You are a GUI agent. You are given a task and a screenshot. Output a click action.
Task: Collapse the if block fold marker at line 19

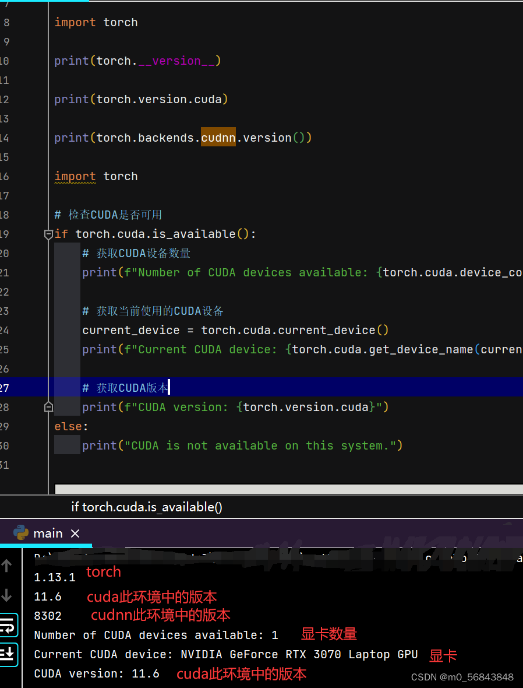[x=49, y=234]
